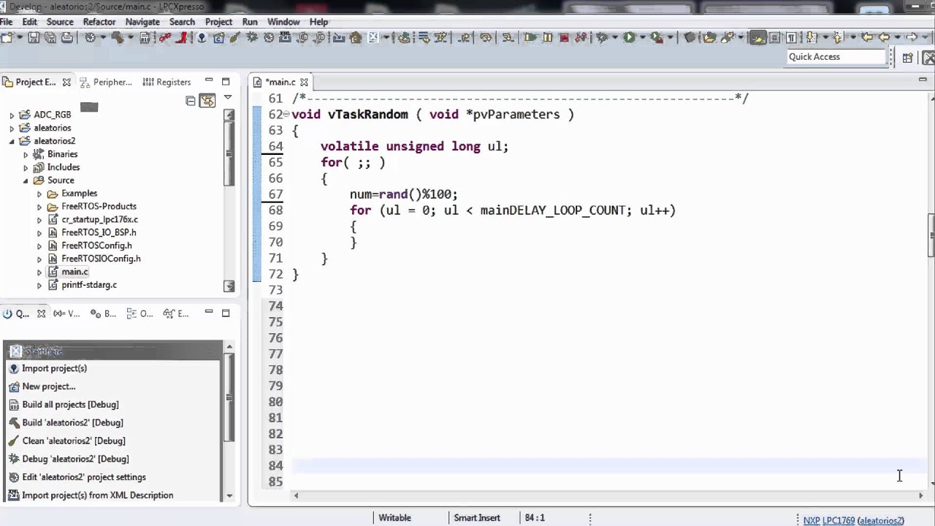Click Build all projects [Debug]

(70, 405)
